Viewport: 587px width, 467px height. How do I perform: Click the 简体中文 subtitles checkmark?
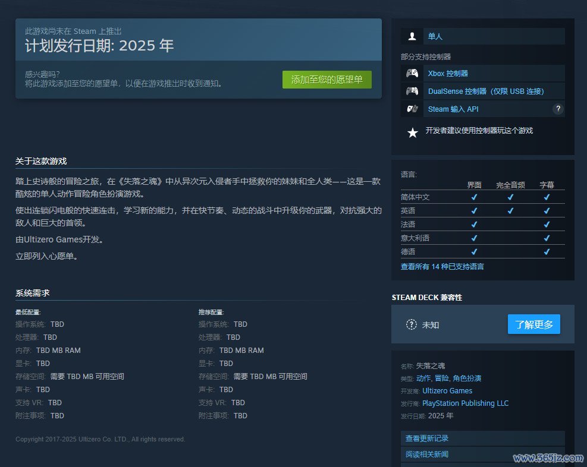[x=547, y=197]
